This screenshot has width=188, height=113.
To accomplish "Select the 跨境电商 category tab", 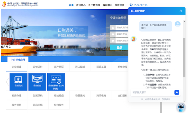I will point(101,96).
